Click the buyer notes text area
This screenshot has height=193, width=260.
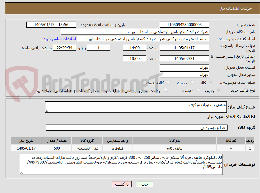point(121,164)
